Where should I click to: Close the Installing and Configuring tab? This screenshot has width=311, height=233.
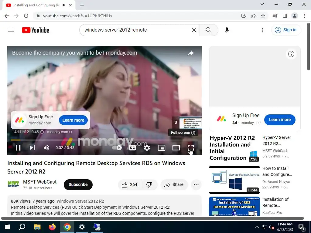click(x=70, y=5)
